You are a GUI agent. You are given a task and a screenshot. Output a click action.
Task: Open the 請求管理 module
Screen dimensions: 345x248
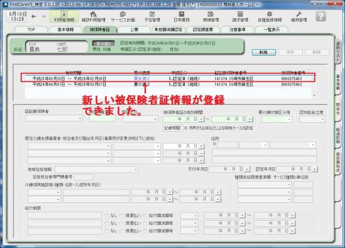pyautogui.click(x=240, y=15)
